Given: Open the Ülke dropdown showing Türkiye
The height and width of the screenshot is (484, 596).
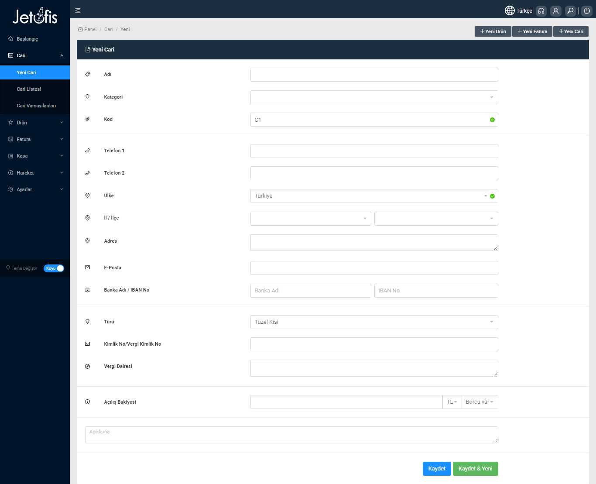Looking at the screenshot, I should tap(374, 196).
